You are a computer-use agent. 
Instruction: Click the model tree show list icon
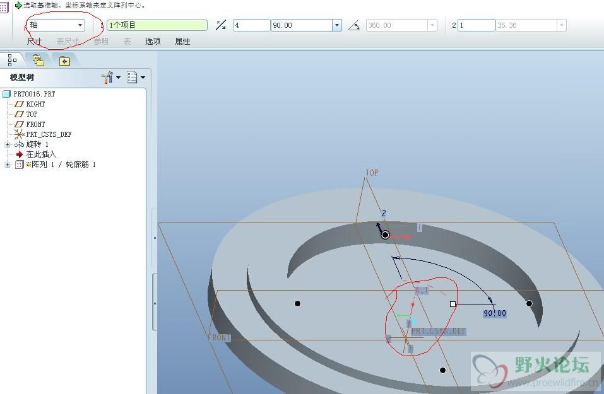coord(132,78)
